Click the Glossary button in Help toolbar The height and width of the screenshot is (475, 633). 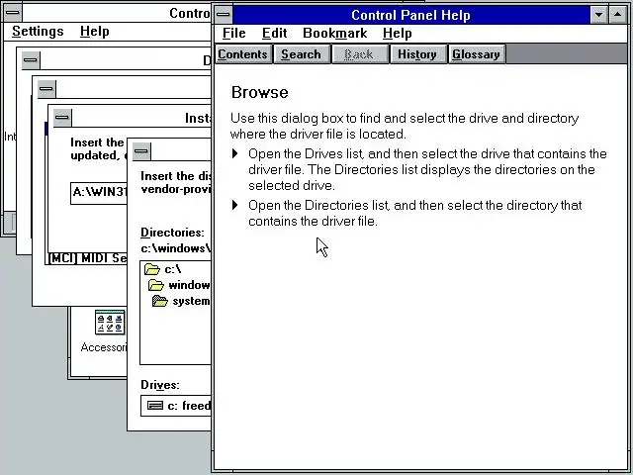coord(476,54)
